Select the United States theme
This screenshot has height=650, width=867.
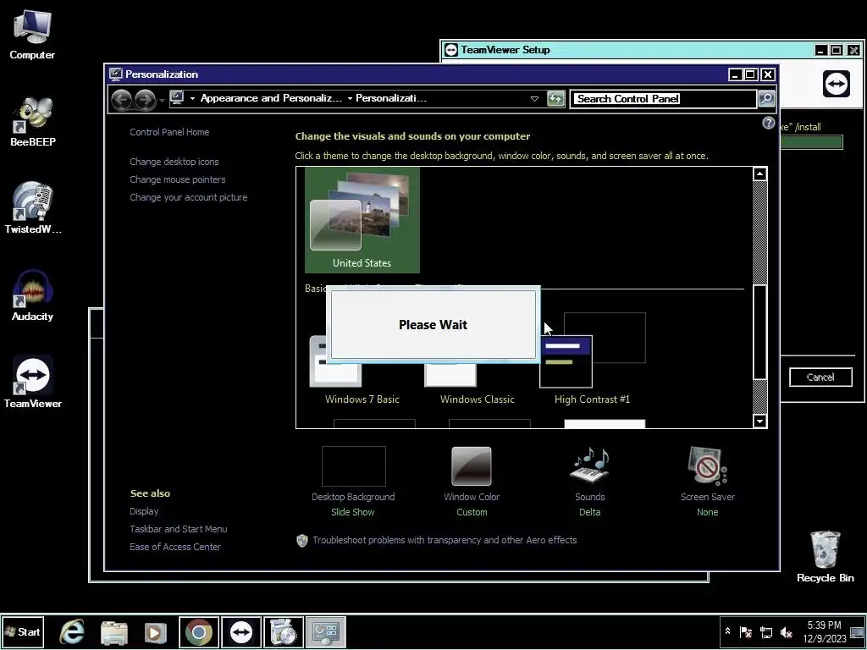tap(362, 220)
